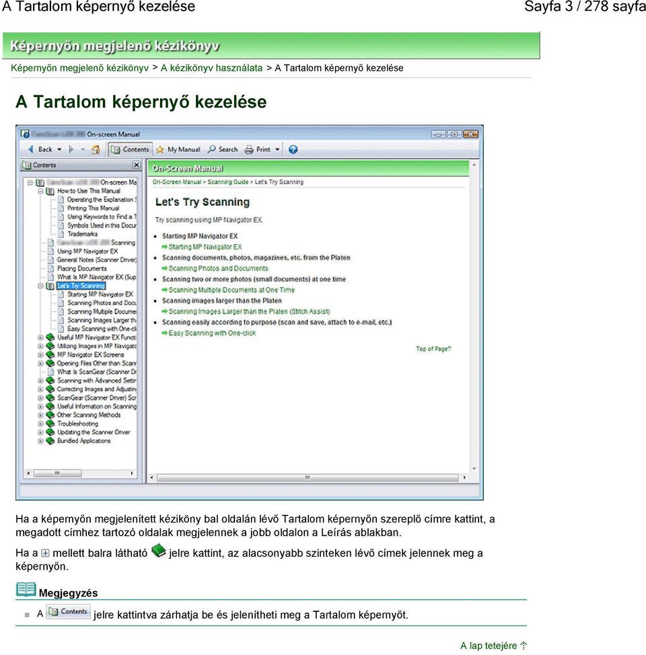Click On-Screen Manual breadcrumb in inner window

[x=177, y=182]
